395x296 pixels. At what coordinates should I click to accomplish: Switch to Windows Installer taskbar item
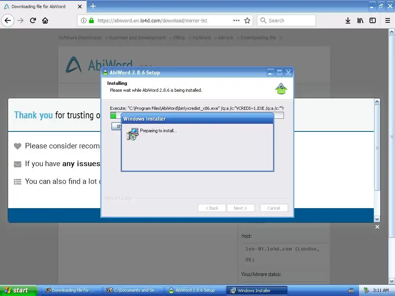(x=257, y=290)
